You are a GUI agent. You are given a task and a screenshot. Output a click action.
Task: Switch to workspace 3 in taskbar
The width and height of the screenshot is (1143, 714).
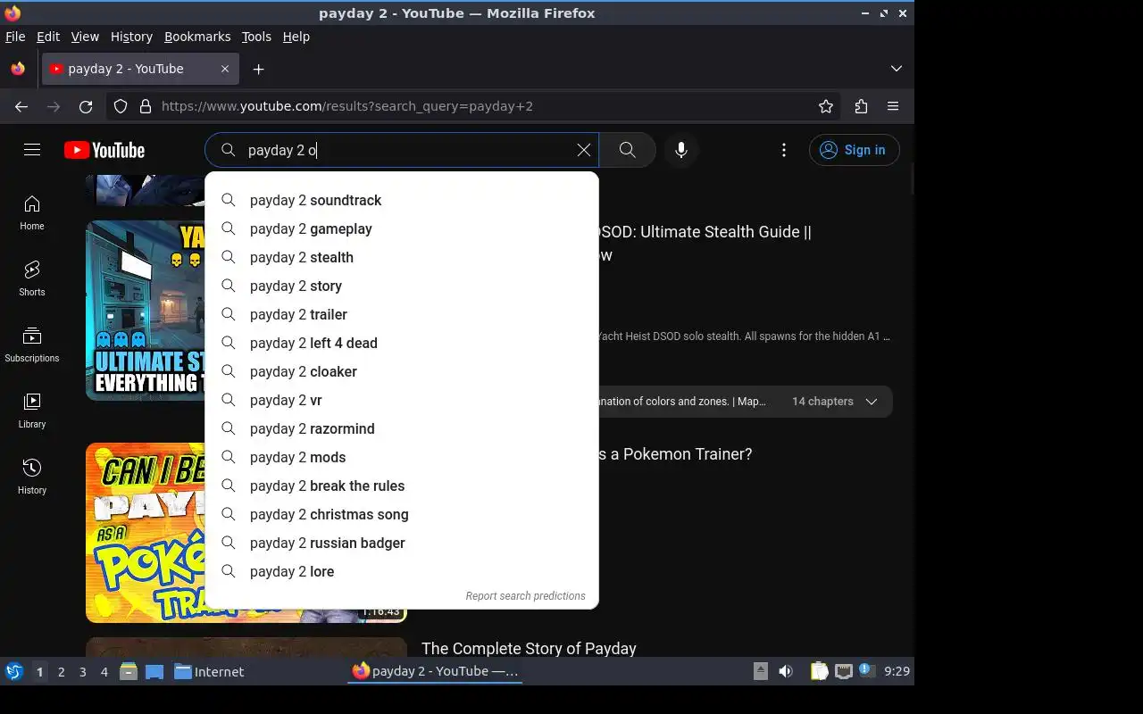coord(83,672)
